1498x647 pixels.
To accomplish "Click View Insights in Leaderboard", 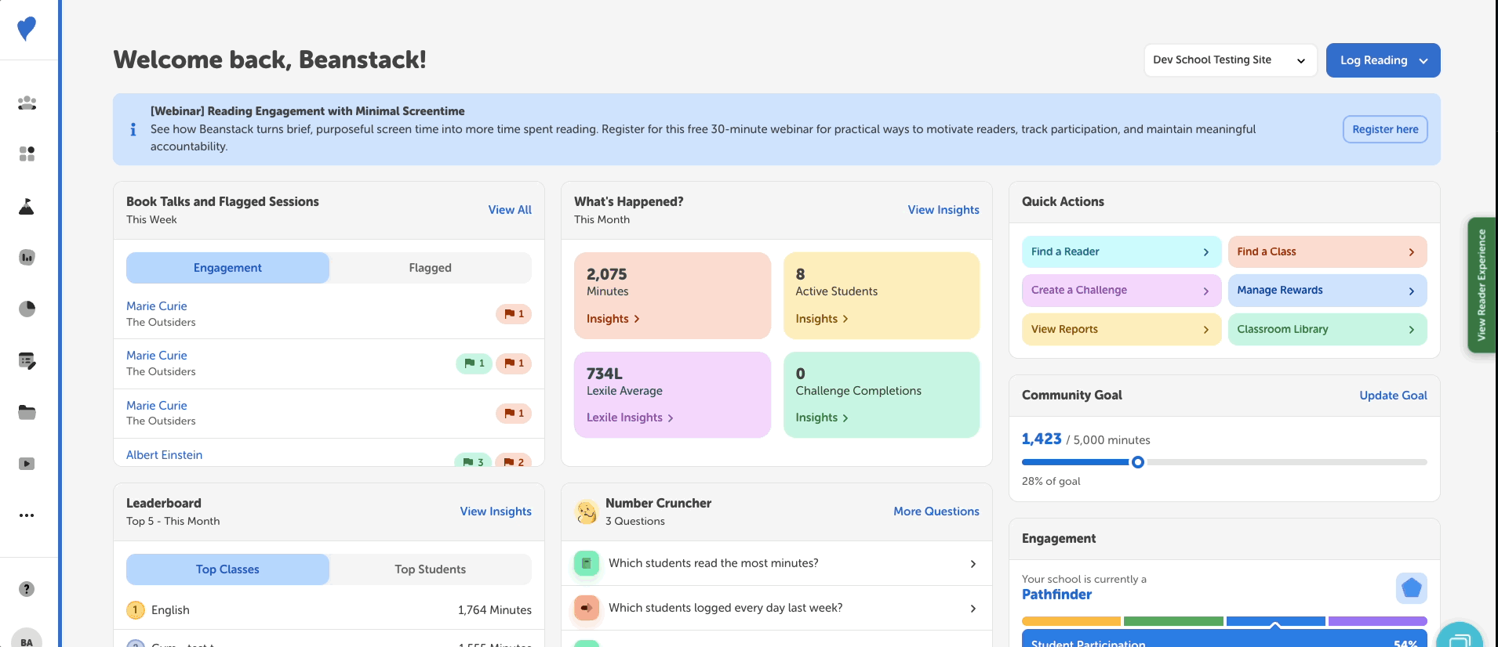I will (x=496, y=511).
